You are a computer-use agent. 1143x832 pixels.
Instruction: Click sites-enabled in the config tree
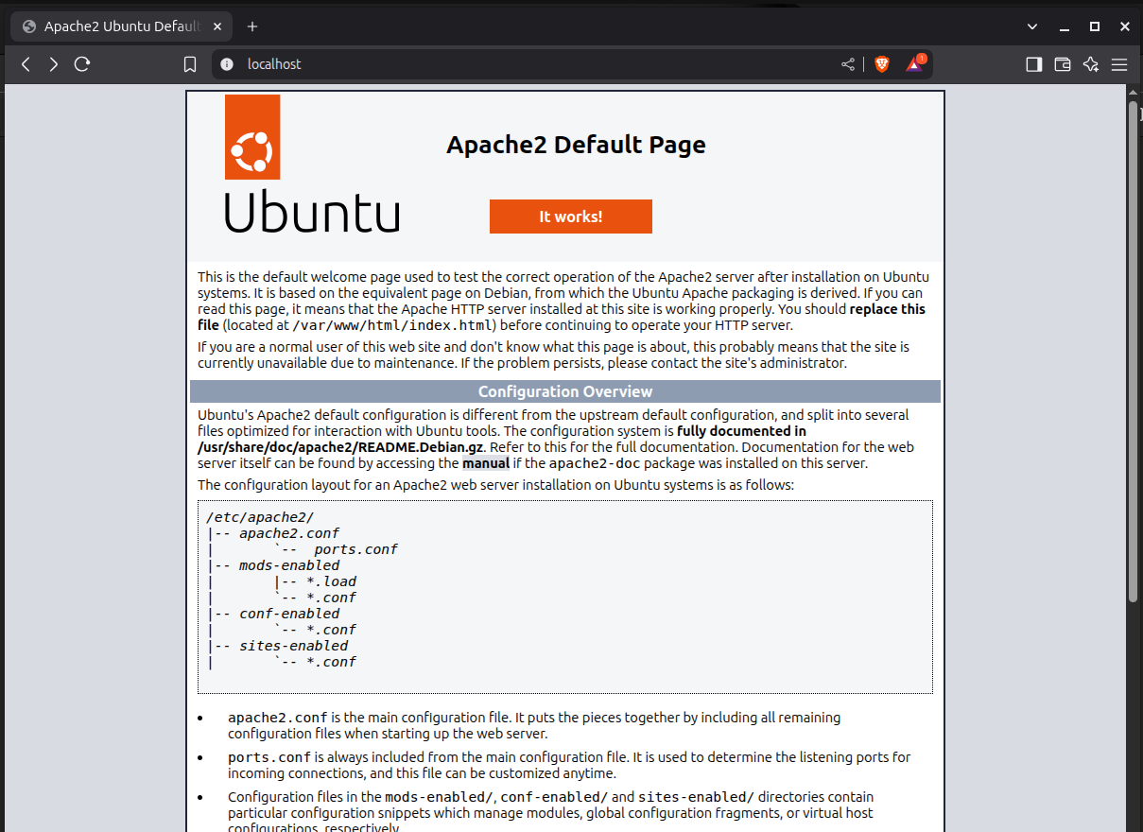[294, 646]
